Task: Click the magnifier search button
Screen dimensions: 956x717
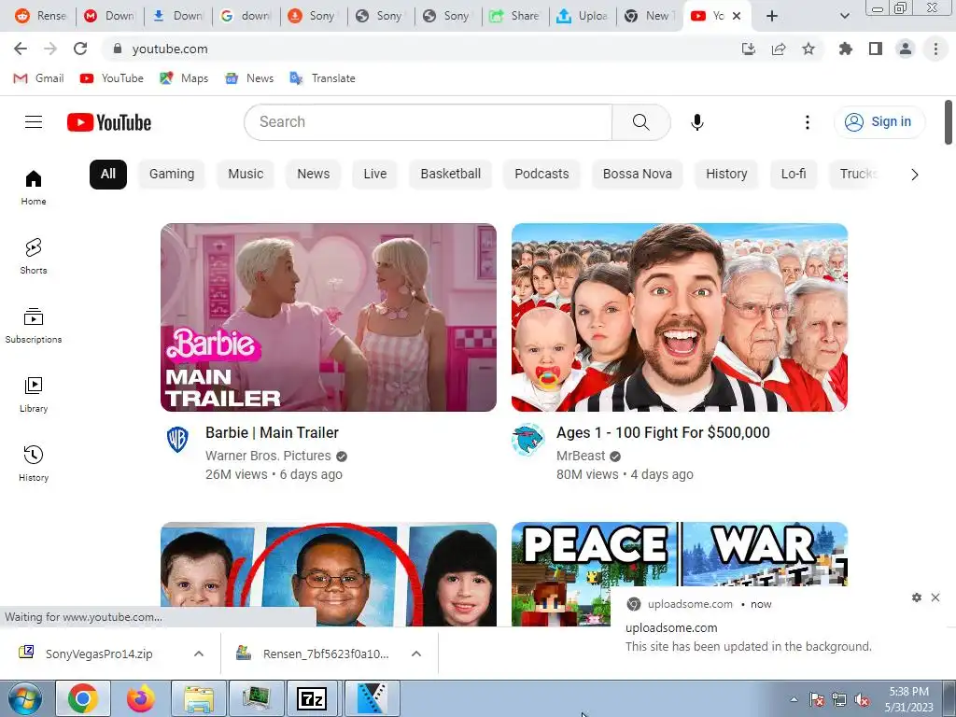Action: point(640,122)
